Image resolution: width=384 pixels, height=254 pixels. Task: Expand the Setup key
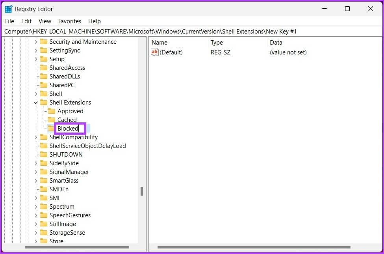click(x=36, y=59)
